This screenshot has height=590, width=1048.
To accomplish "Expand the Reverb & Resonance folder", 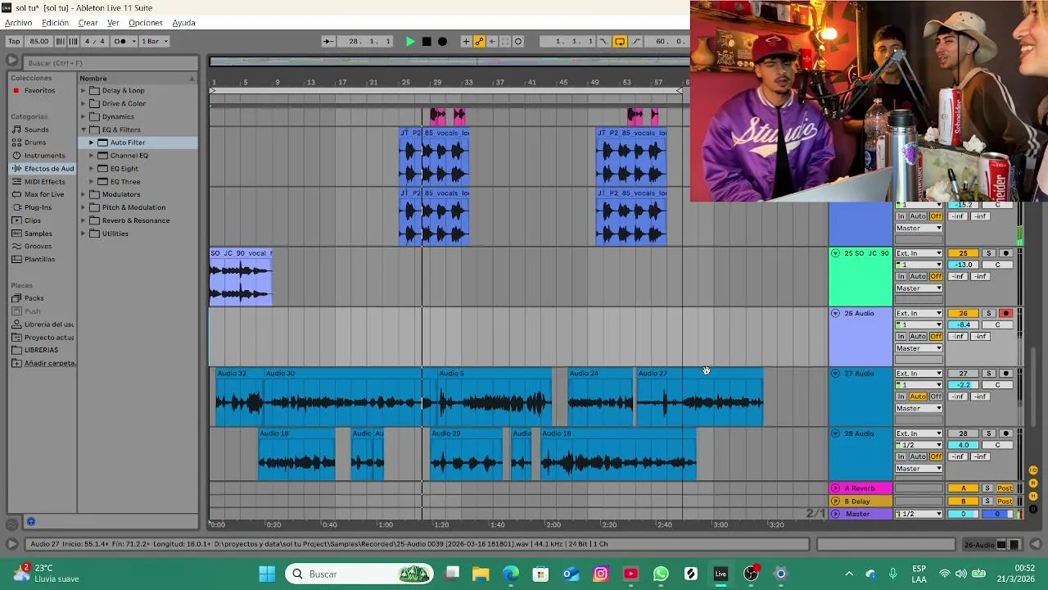I will pyautogui.click(x=84, y=220).
